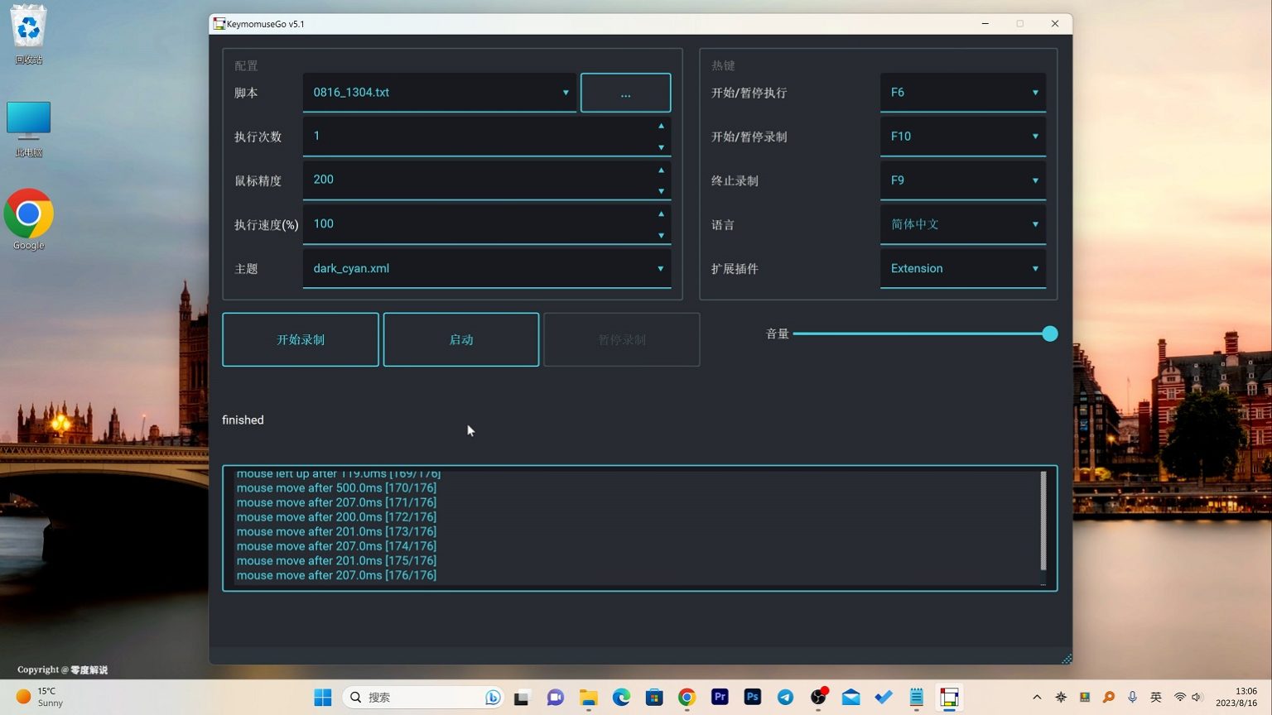The height and width of the screenshot is (715, 1272).
Task: Open File Explorer from taskbar
Action: pos(588,698)
